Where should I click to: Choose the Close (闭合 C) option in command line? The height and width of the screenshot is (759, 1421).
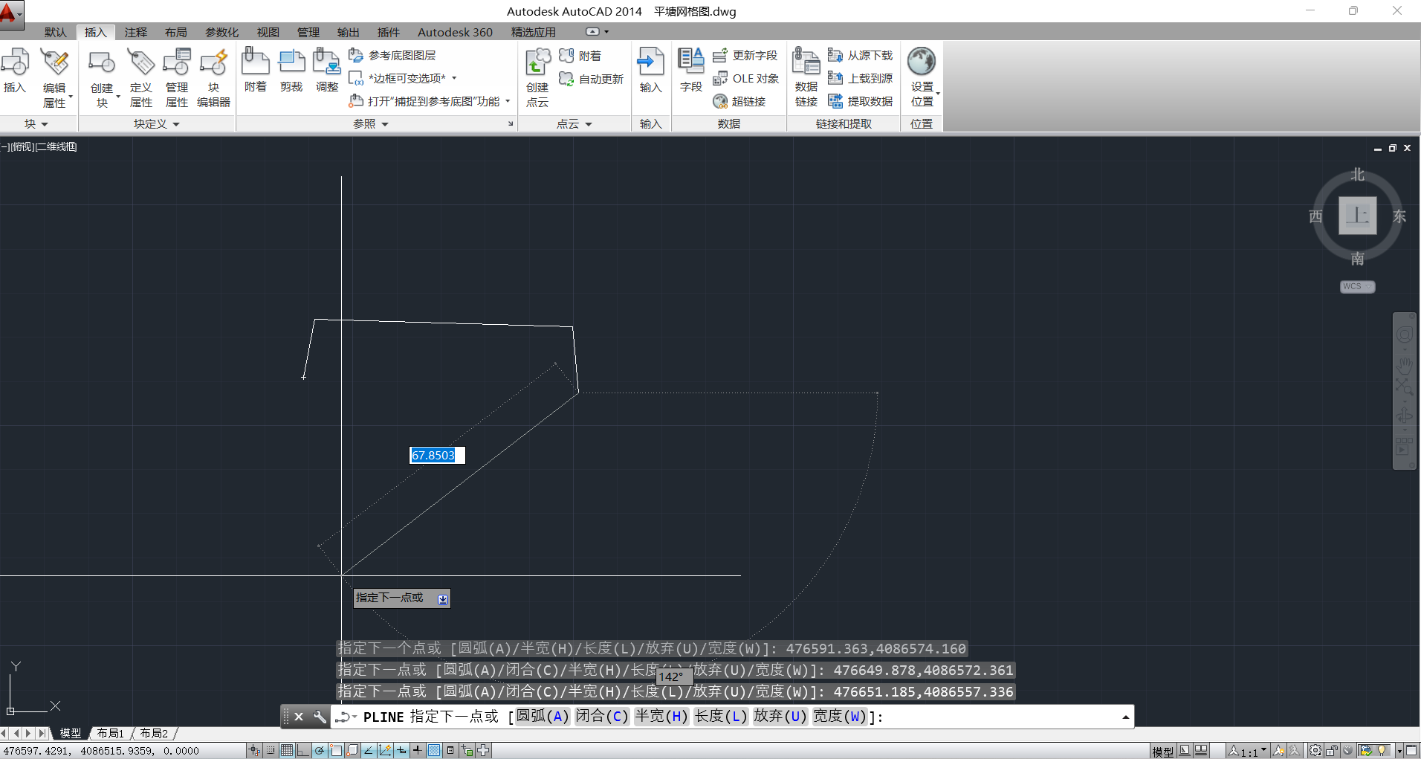(x=602, y=716)
